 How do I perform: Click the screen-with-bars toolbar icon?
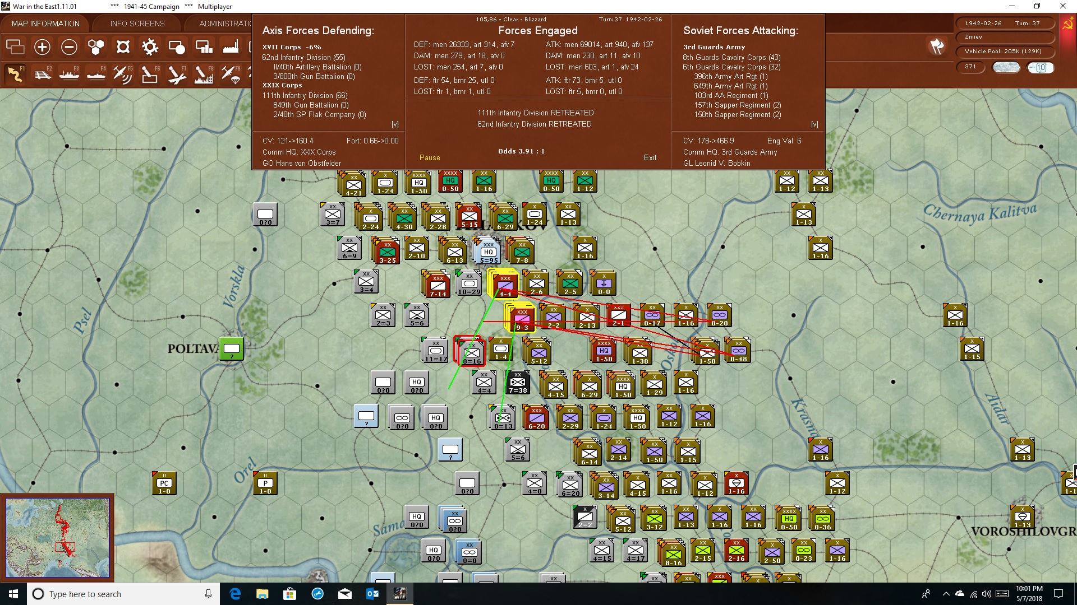tap(204, 47)
